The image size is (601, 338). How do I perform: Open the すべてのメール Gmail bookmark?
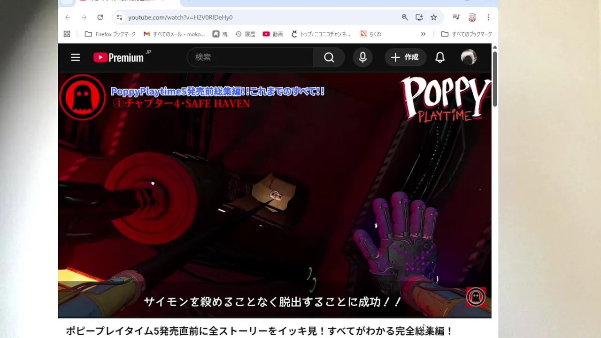174,34
